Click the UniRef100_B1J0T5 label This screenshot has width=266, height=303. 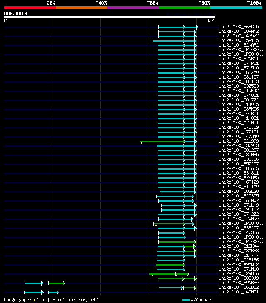(x=239, y=104)
